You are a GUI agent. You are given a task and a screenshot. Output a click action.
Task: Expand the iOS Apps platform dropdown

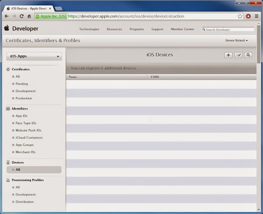(x=34, y=56)
